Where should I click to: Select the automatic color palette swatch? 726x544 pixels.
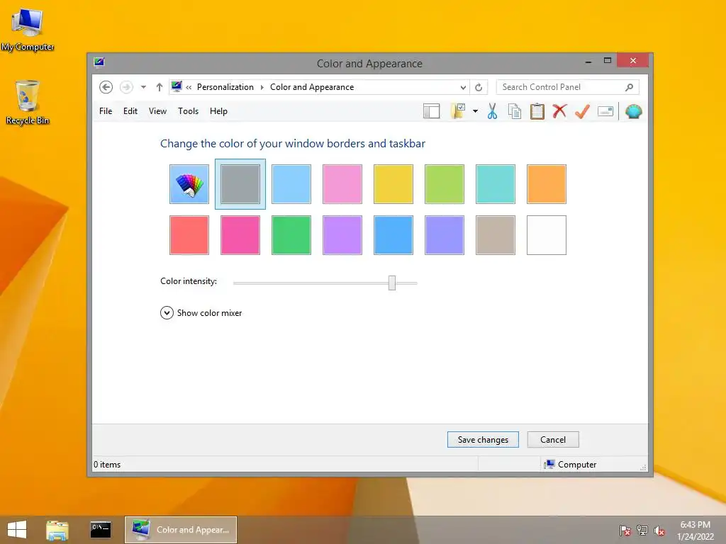pyautogui.click(x=189, y=184)
